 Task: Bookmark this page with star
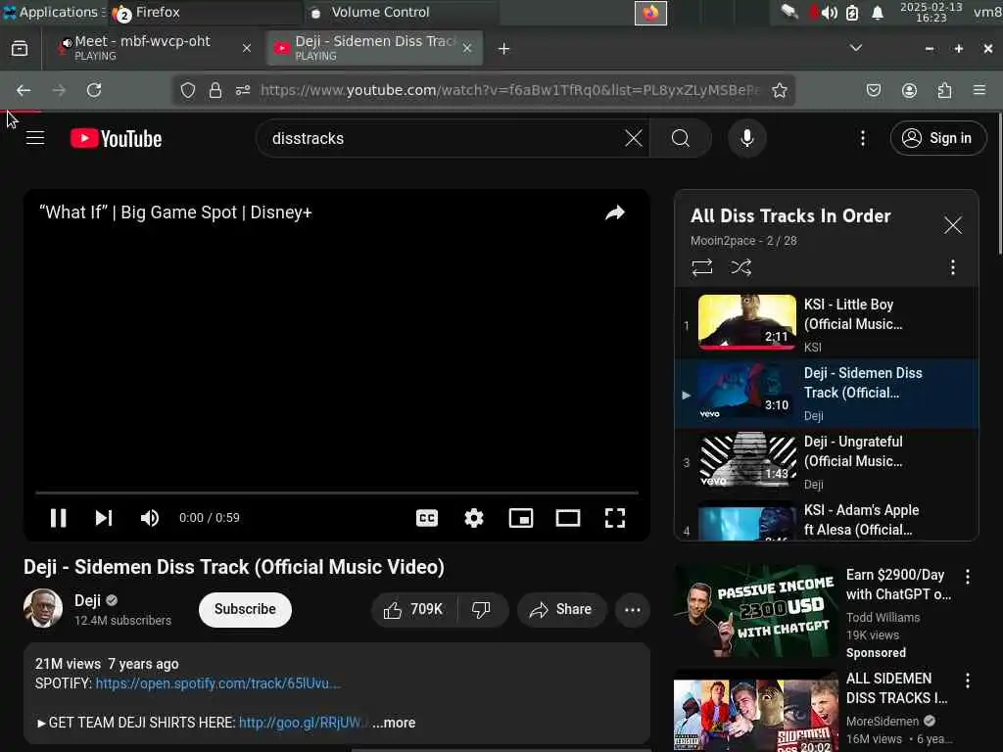pyautogui.click(x=779, y=90)
